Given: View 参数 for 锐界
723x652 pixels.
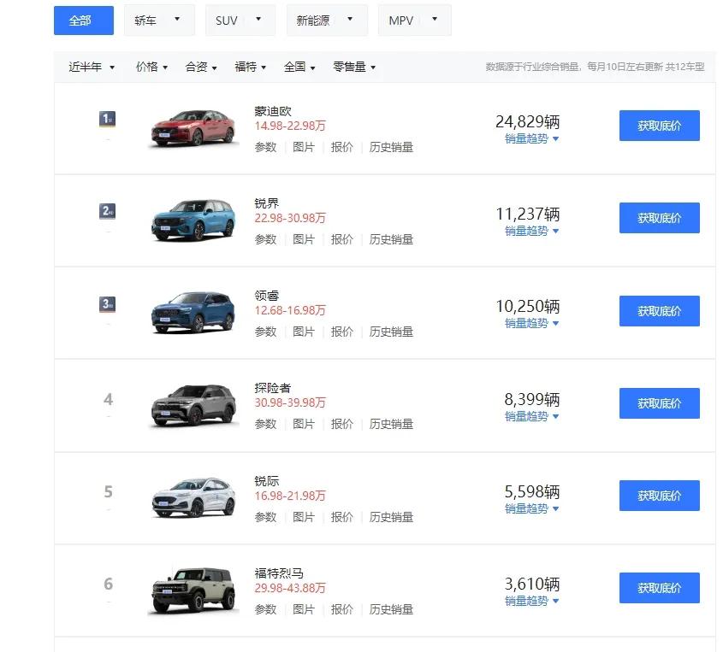Looking at the screenshot, I should click(265, 239).
